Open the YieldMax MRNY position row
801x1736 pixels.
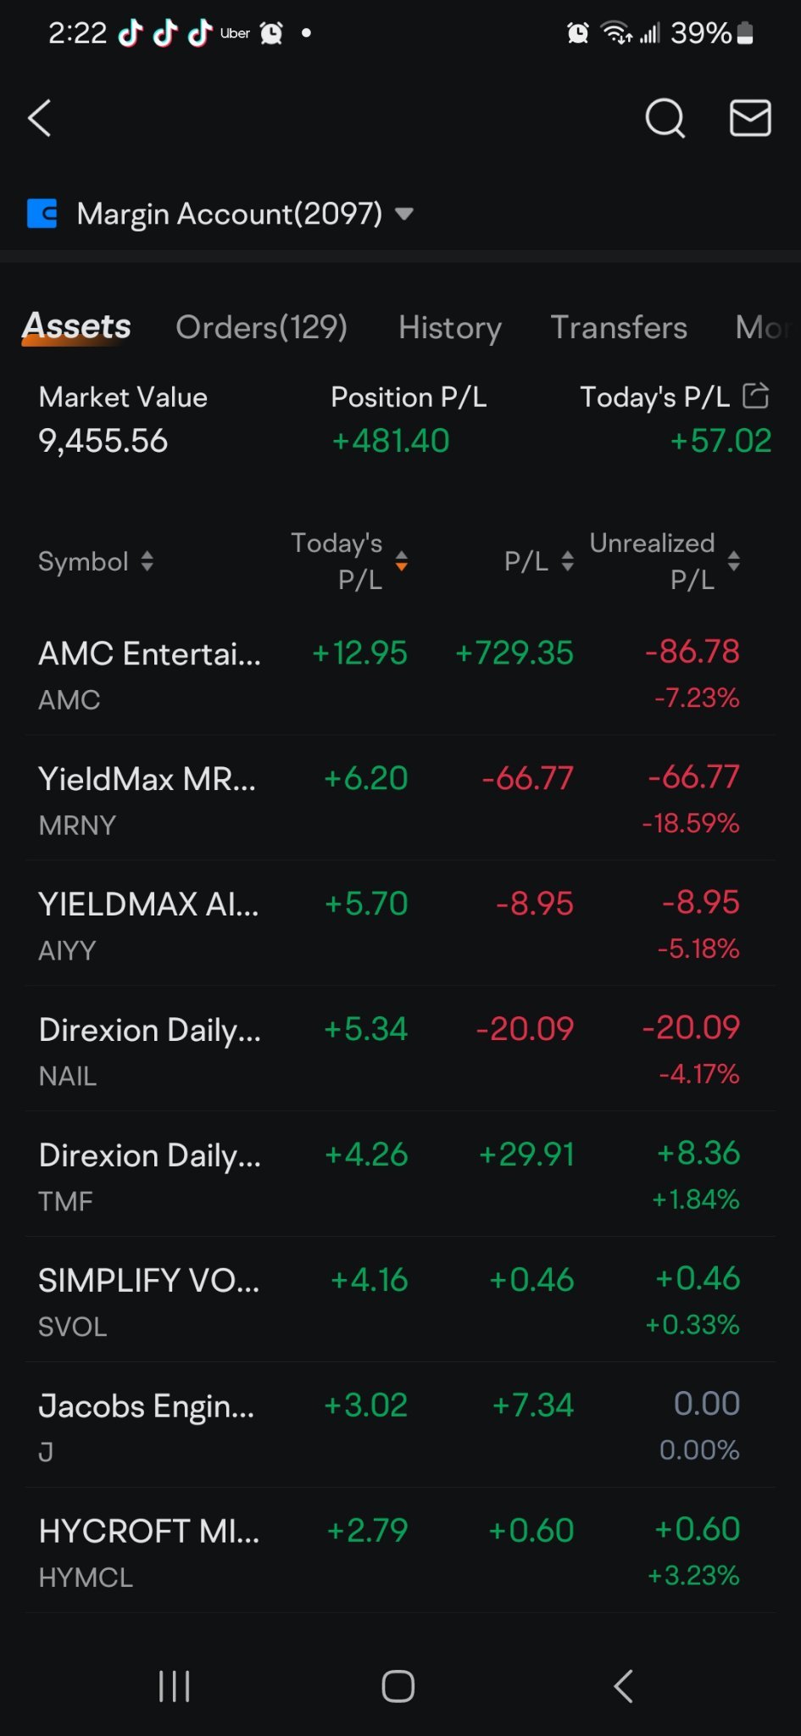(x=400, y=799)
